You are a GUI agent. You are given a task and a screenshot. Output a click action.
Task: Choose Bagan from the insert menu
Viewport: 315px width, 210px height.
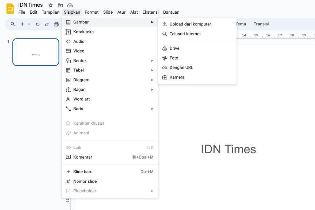(x=110, y=90)
